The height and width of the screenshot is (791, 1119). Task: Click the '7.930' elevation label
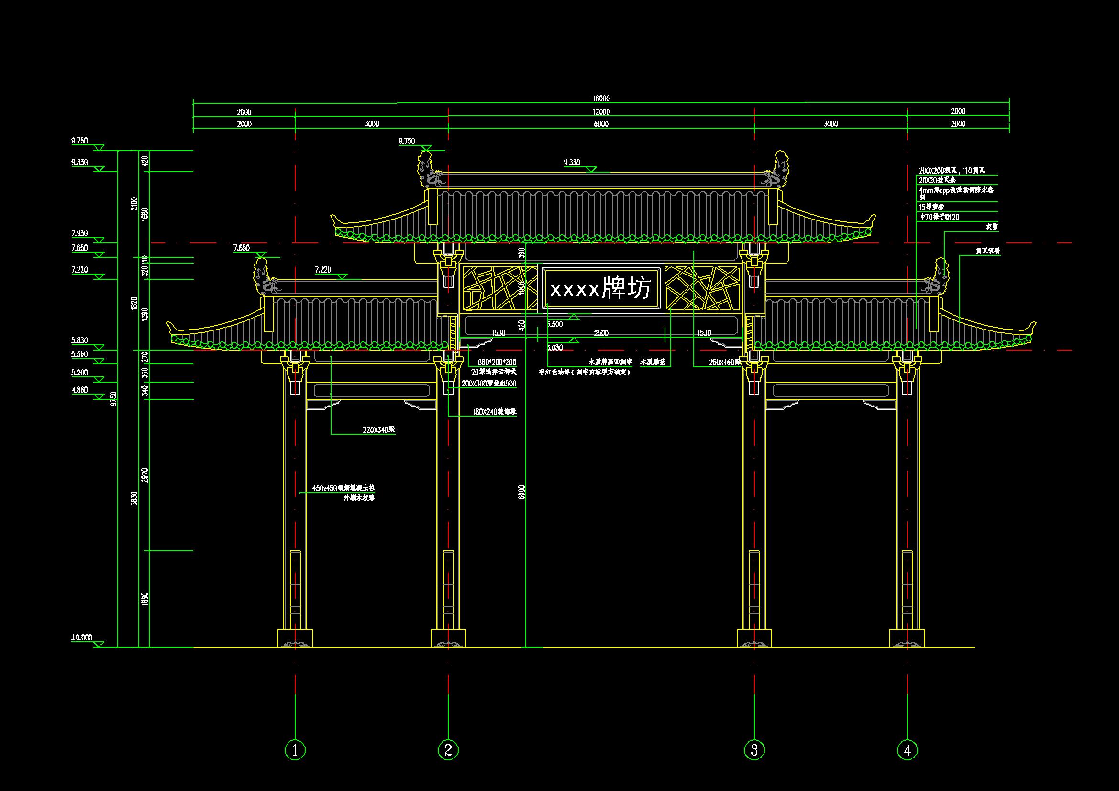[79, 233]
